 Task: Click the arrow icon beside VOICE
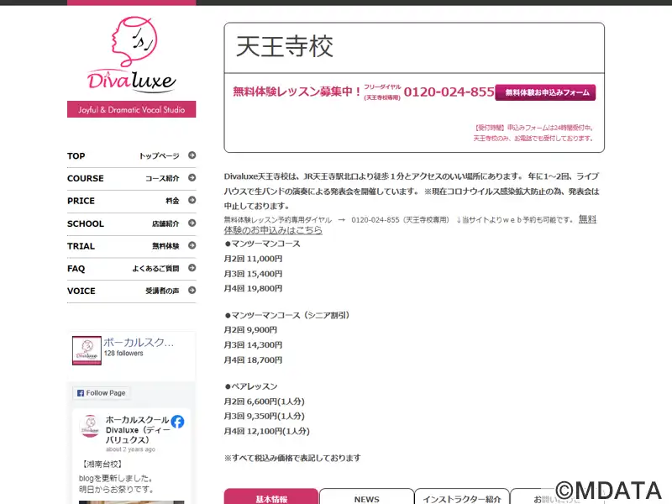click(x=192, y=290)
